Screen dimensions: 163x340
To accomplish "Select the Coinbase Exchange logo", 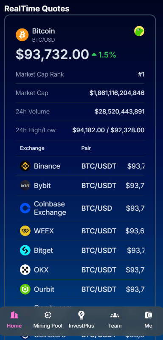I will pyautogui.click(x=25, y=208).
